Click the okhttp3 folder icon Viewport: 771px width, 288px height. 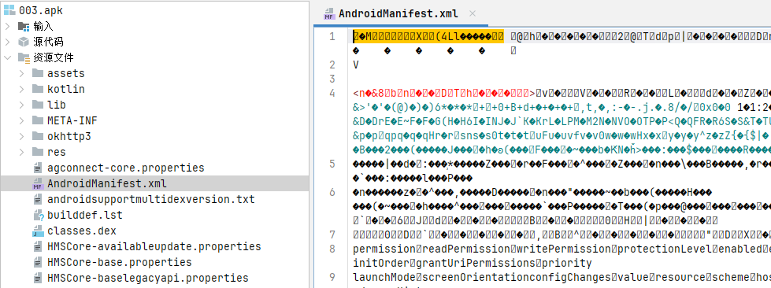pos(38,136)
